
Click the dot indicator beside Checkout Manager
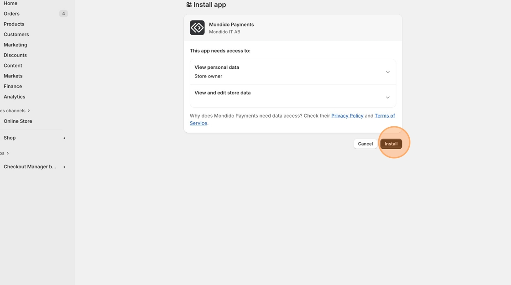tap(64, 167)
